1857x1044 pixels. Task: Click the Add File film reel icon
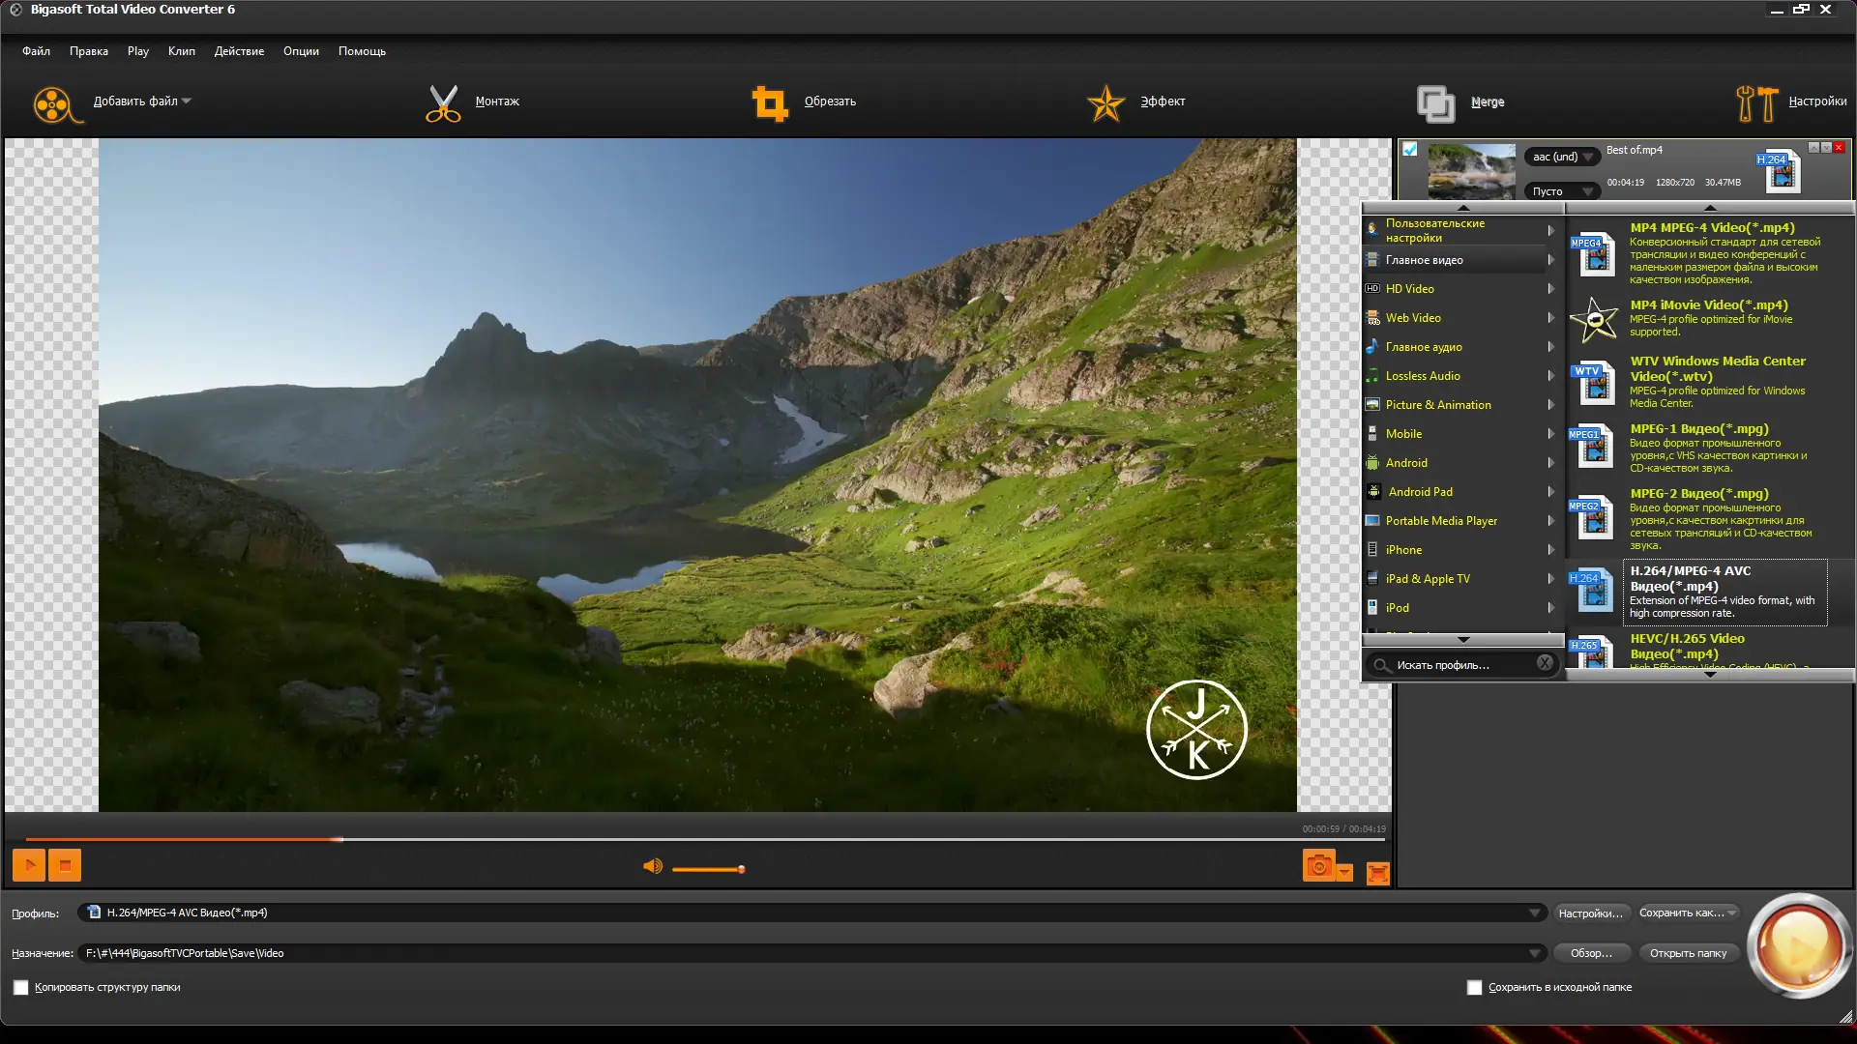point(53,103)
